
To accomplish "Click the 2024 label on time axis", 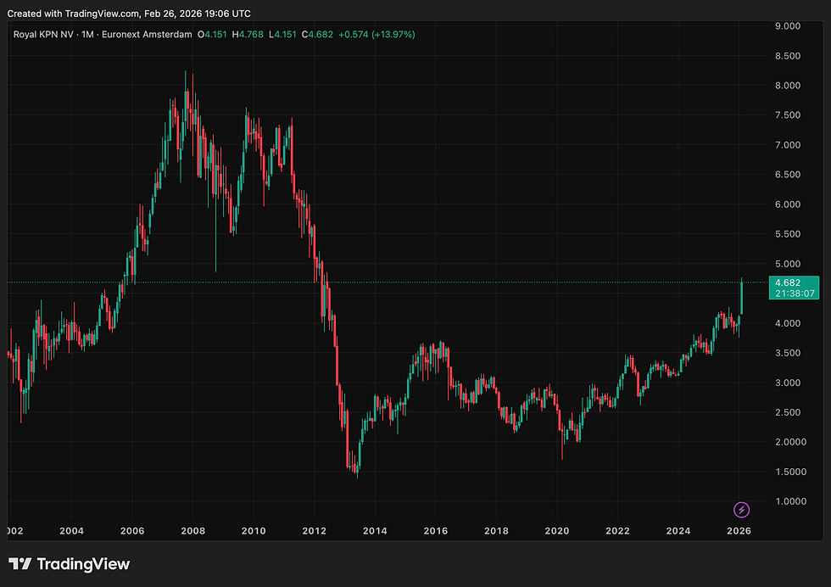I will (x=678, y=531).
